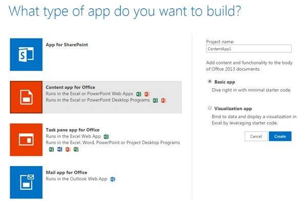Select the Visualization app radio button
305x201 pixels.
point(210,108)
